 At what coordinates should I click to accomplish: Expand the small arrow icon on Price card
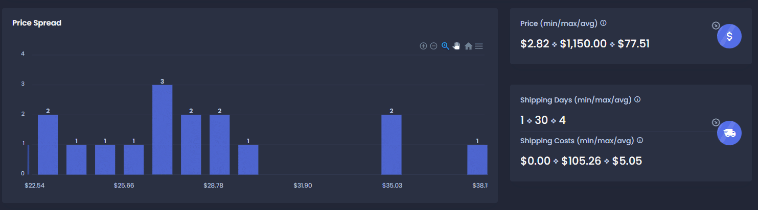tap(716, 25)
